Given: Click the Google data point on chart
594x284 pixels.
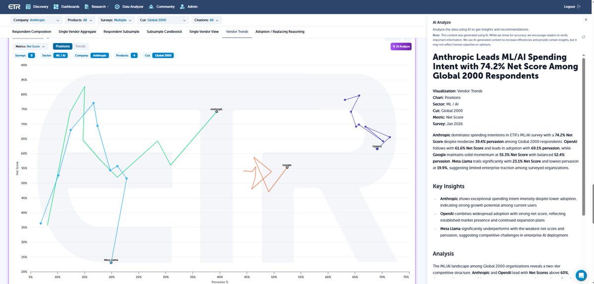Looking at the screenshot, I should point(287,167).
